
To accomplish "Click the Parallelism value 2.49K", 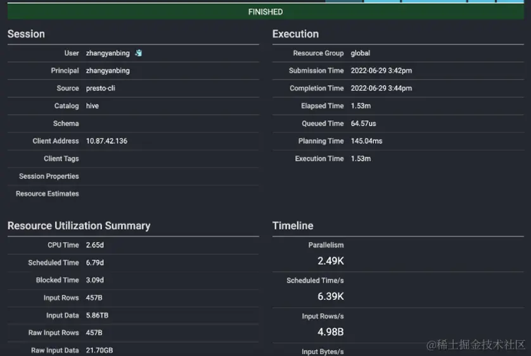I will coord(331,261).
